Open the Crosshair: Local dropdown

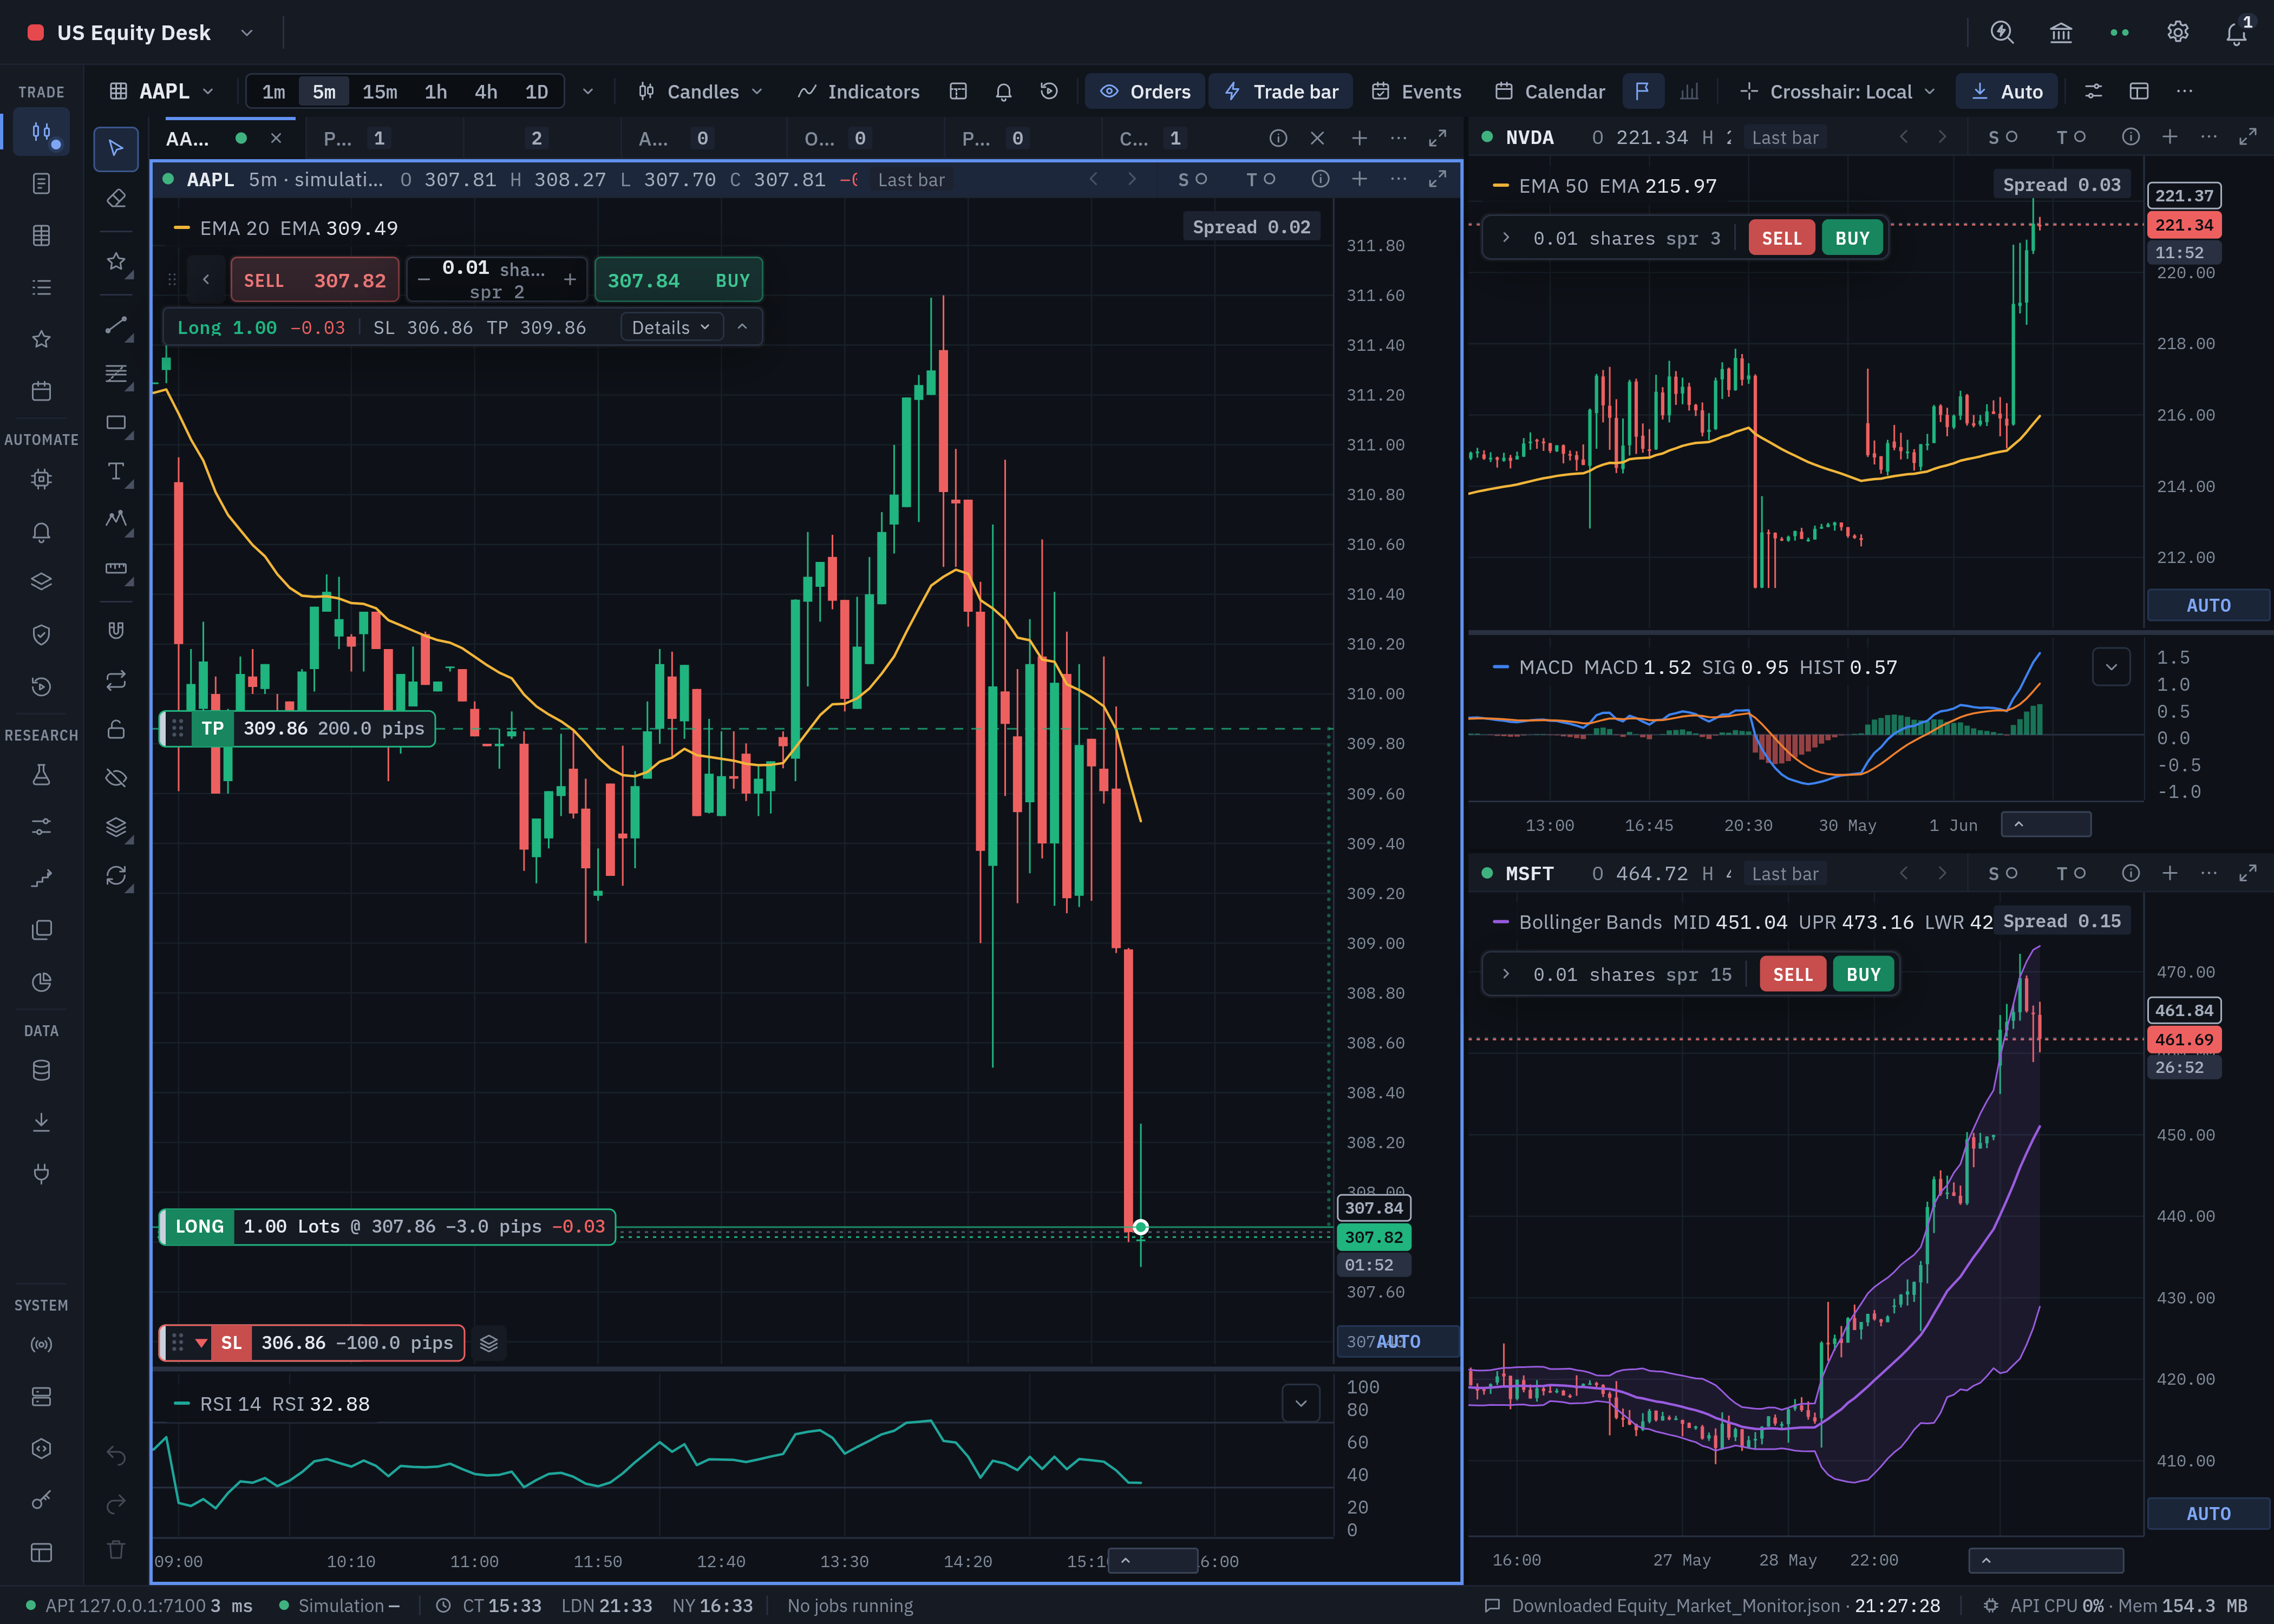coord(1837,91)
